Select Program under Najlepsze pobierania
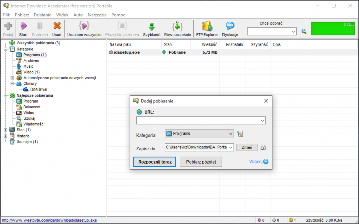 31,101
